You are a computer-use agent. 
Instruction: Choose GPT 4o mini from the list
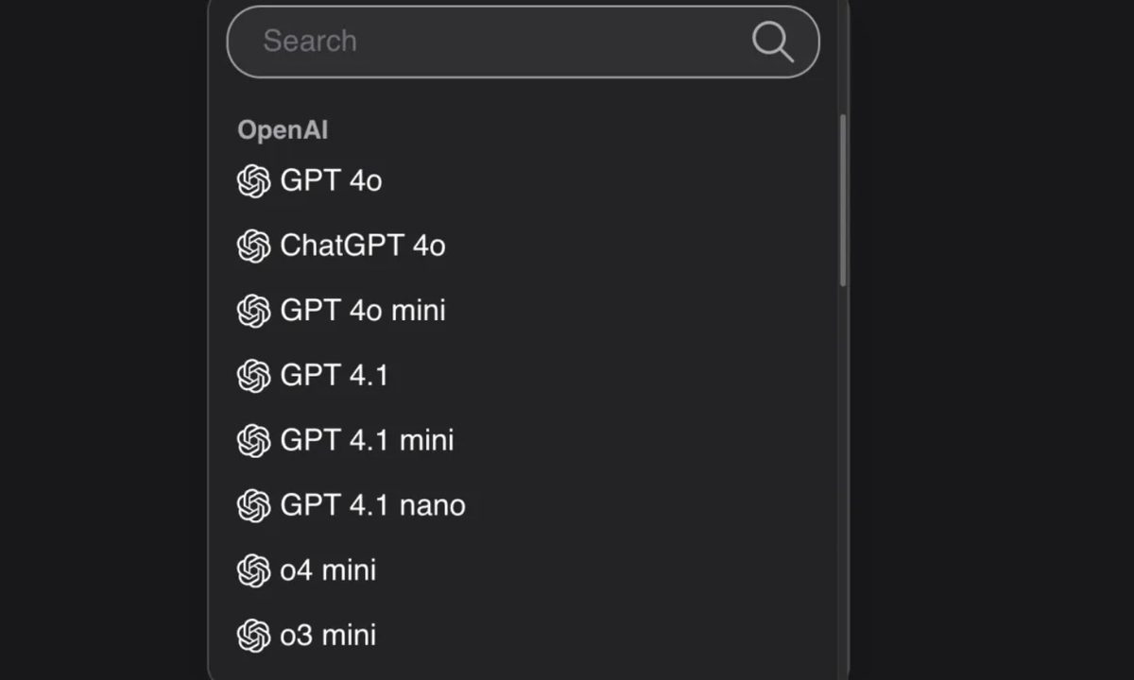tap(363, 311)
